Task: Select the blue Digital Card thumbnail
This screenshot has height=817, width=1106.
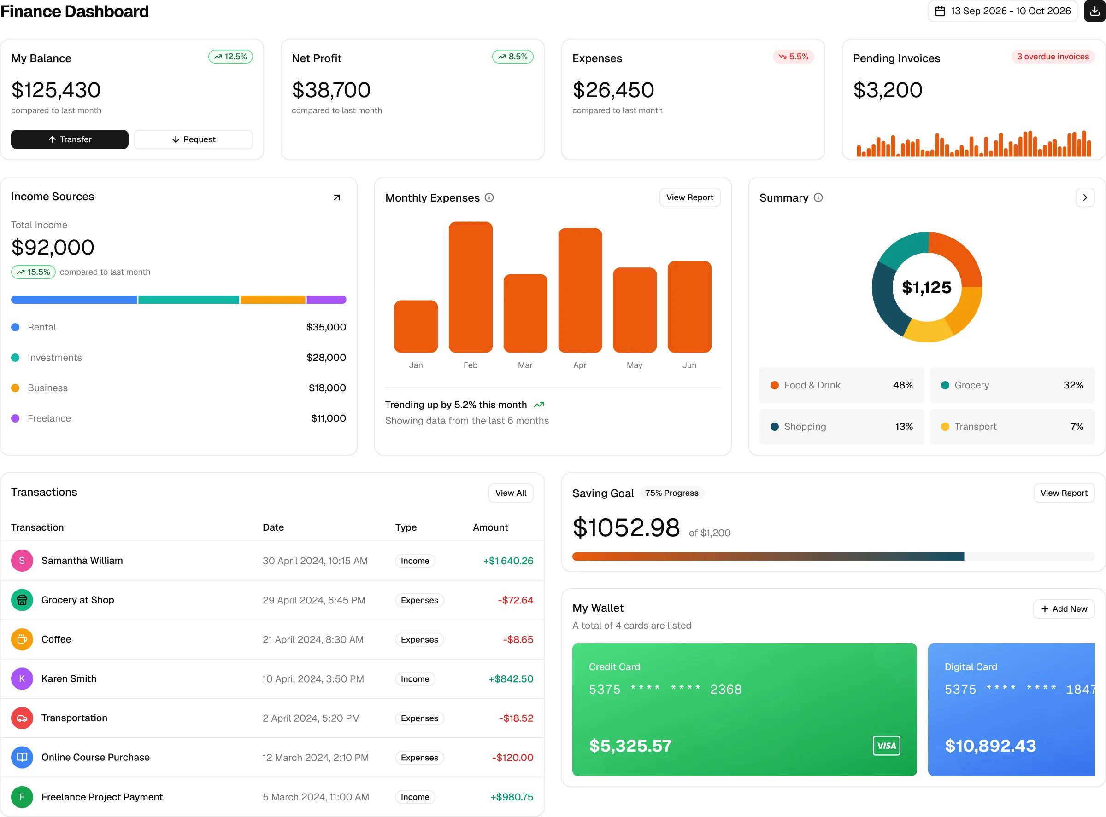Action: pos(1011,709)
